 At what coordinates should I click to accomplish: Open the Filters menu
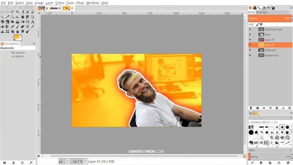[x=80, y=3]
